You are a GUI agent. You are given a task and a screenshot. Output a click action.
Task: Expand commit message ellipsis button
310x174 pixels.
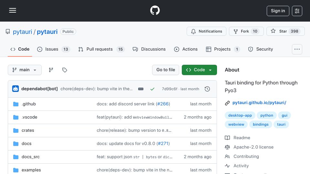pyautogui.click(x=141, y=89)
